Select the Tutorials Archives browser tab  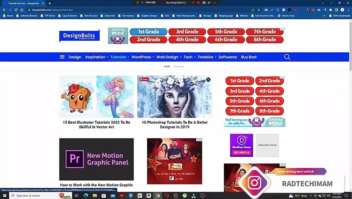tap(24, 3)
